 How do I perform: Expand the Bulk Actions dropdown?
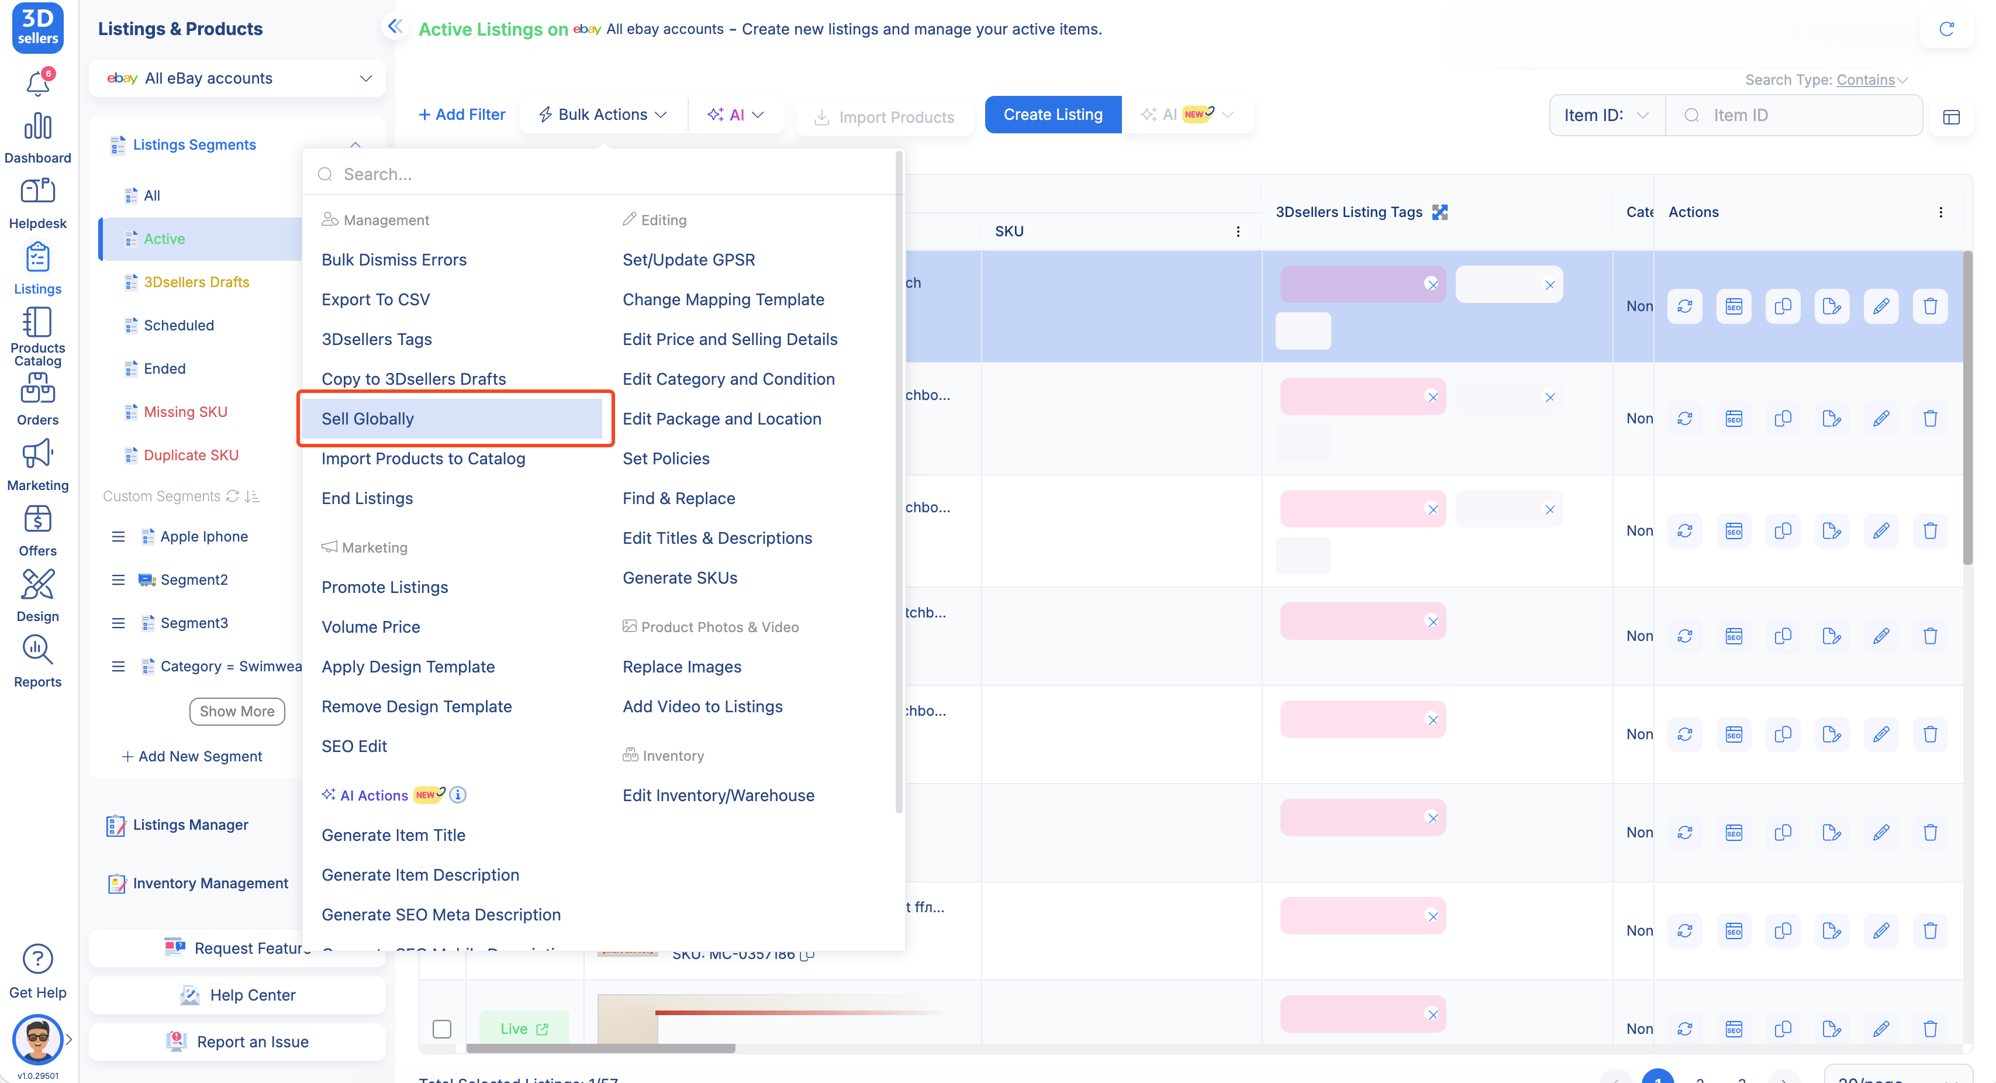(x=602, y=114)
